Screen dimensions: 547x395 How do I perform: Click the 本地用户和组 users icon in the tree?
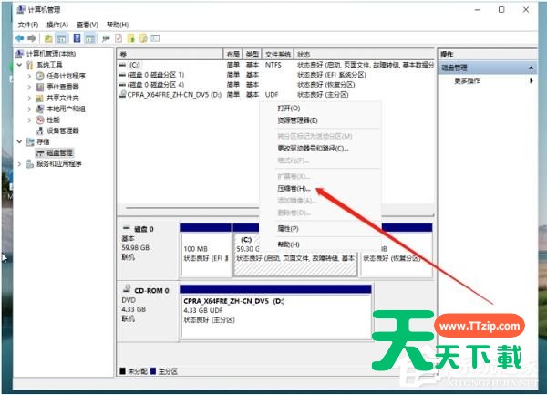[x=40, y=109]
